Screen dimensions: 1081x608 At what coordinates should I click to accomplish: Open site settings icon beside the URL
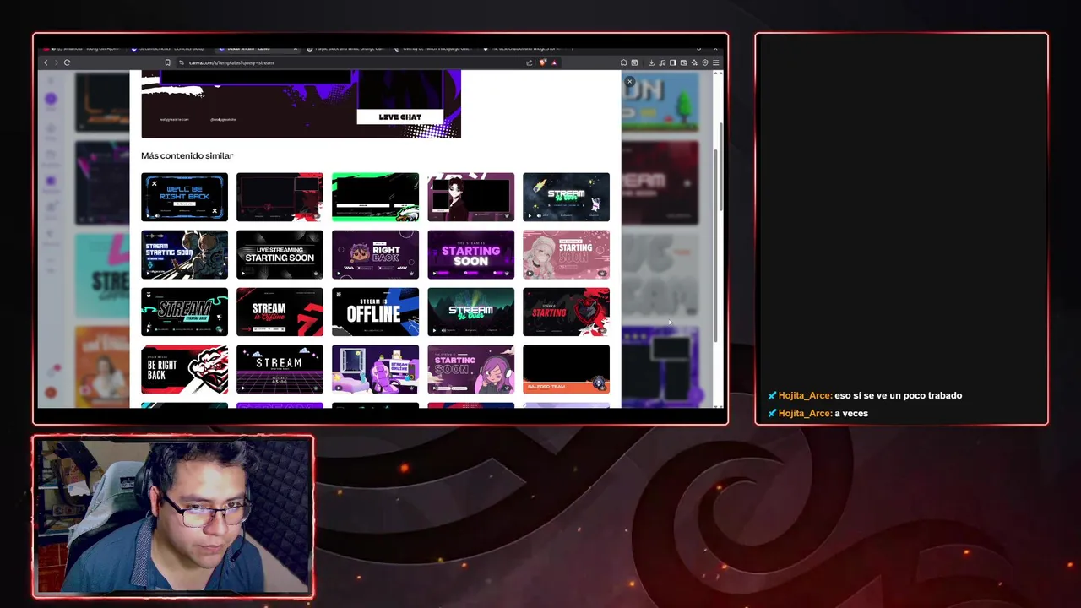coord(181,62)
